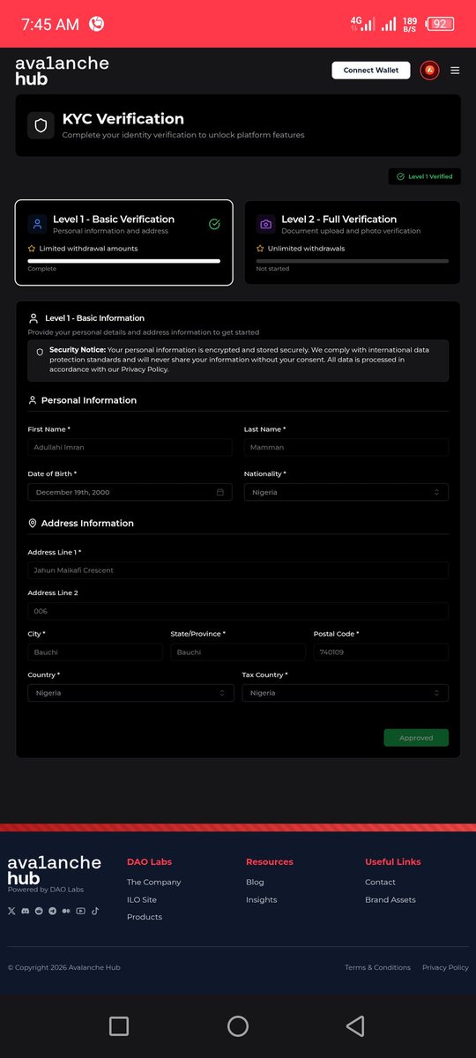Open the Privacy Policy footer link

(x=445, y=967)
